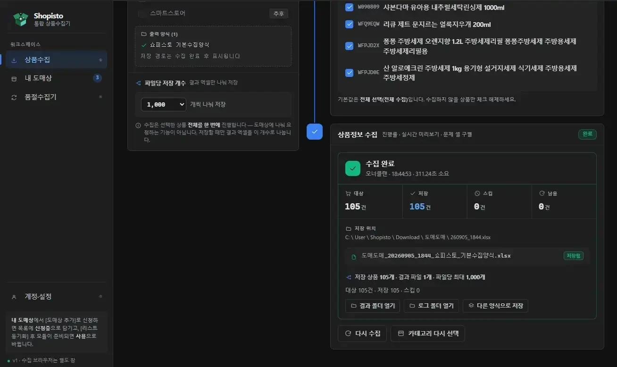Click the blue 105 저장 count
This screenshot has width=617, height=367.
[x=417, y=207]
